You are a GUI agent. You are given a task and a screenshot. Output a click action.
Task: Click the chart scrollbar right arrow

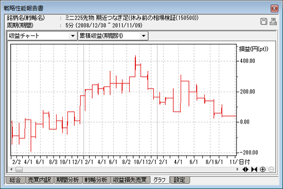pos(237,169)
